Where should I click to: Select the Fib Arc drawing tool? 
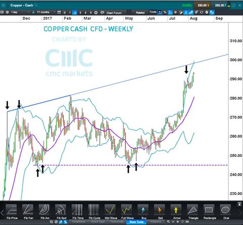click(x=45, y=212)
